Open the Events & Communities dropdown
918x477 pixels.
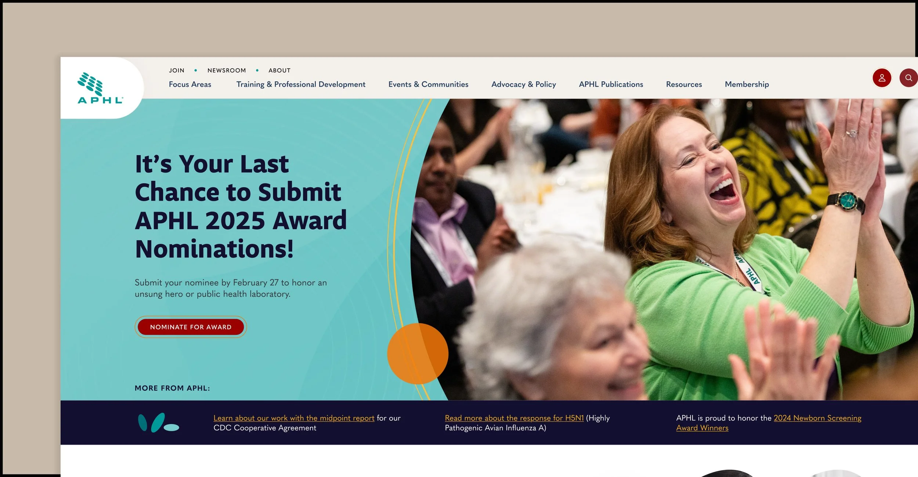(428, 84)
